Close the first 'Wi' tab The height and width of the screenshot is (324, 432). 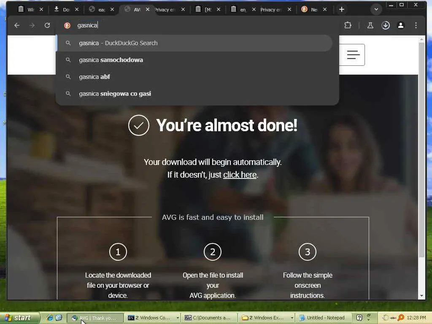point(41,9)
